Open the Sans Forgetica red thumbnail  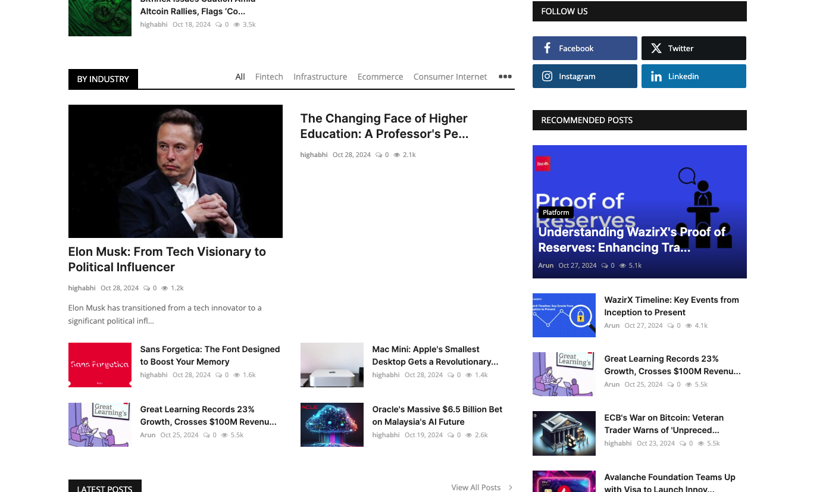click(x=100, y=365)
